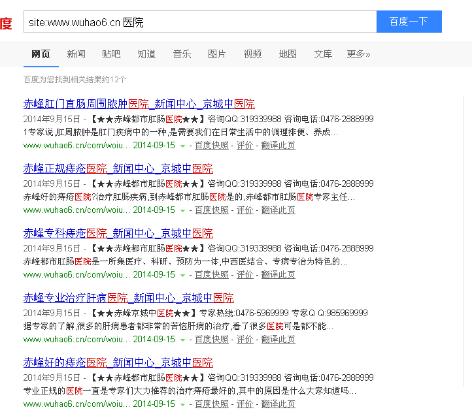This screenshot has width=472, height=418.
Task: Select the 图片 search tab
Action: (x=217, y=54)
